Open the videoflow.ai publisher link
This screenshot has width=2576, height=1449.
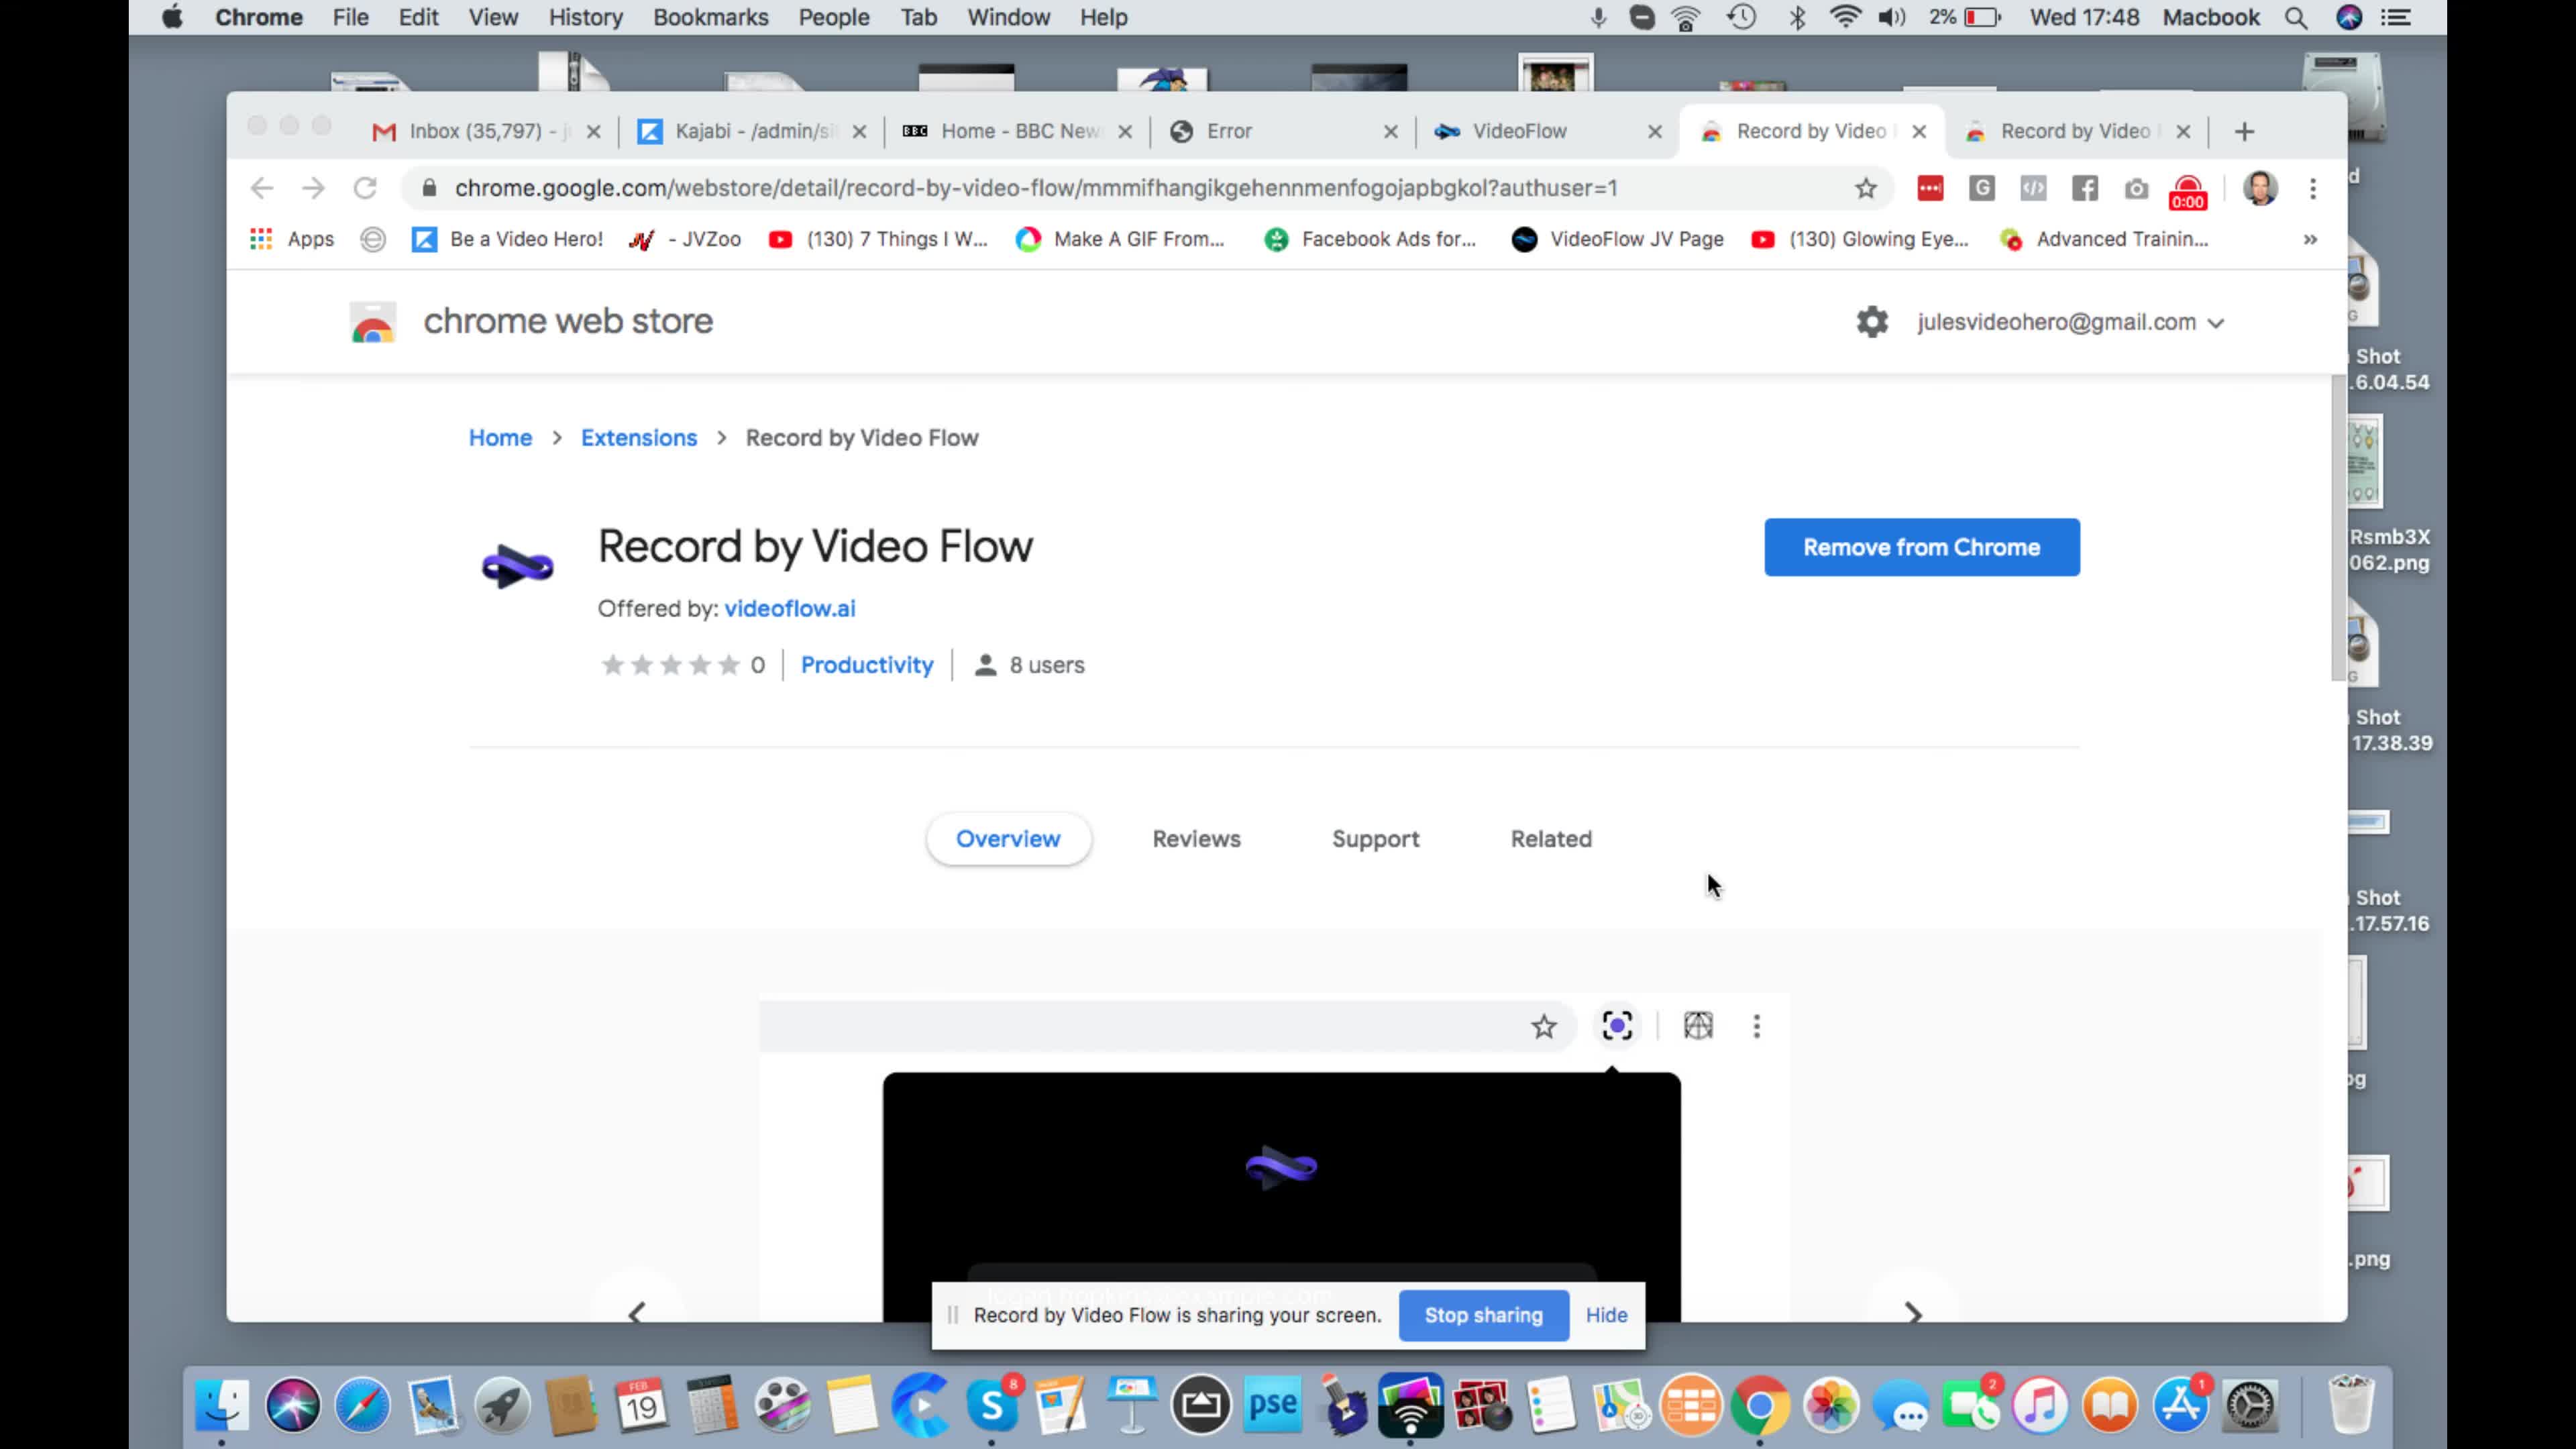[x=789, y=608]
